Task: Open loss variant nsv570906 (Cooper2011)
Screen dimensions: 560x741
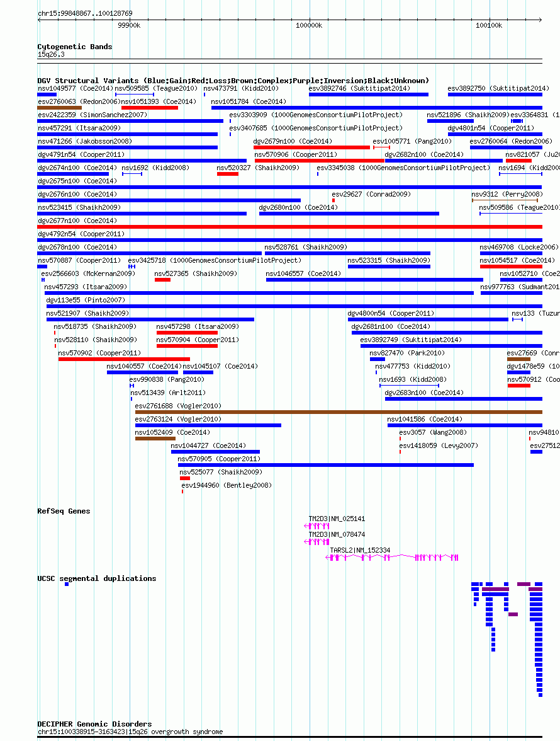Action: pos(320,161)
